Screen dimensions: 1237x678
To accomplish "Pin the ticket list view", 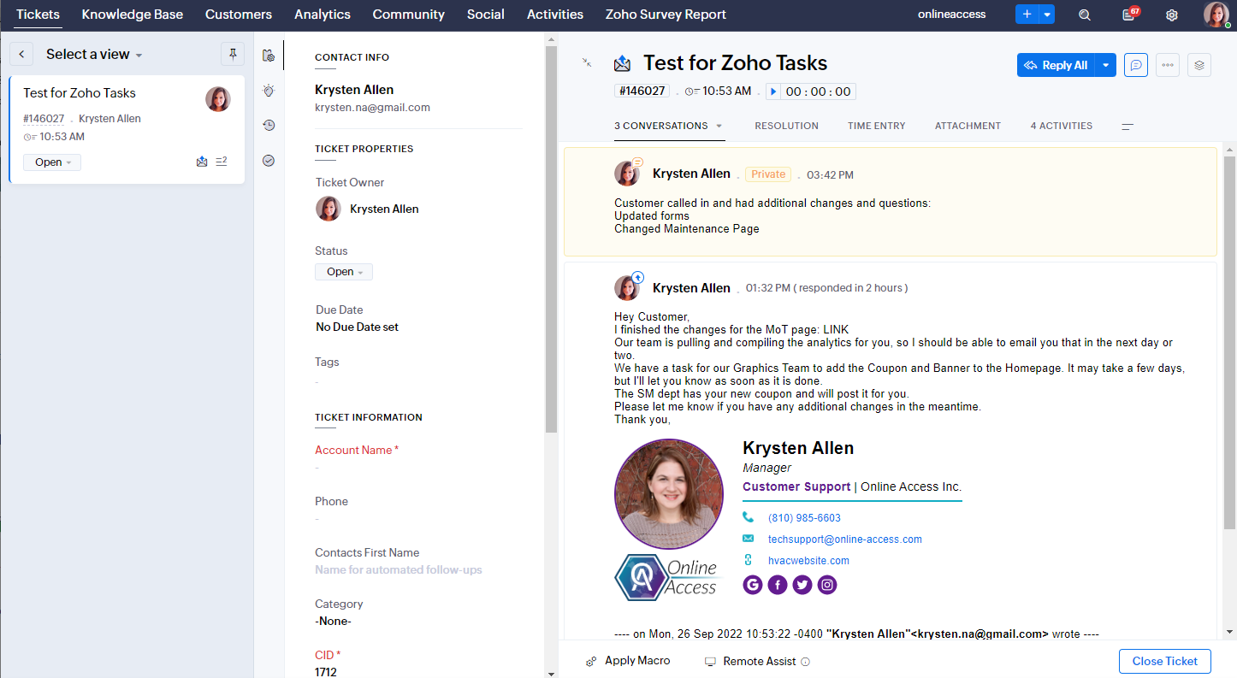I will click(233, 54).
